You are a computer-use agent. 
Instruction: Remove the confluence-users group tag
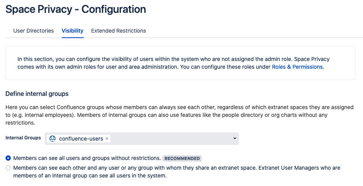[x=107, y=139]
